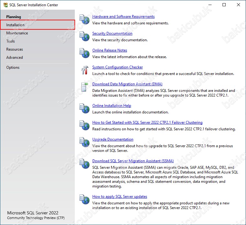
Task: Click the globe icon next to Security Documentation
Action: coord(84,36)
